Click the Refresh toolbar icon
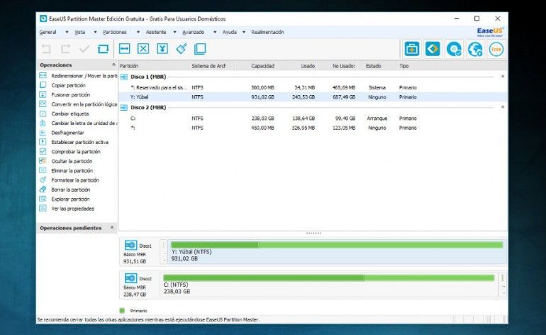The width and height of the screenshot is (546, 335). (104, 49)
